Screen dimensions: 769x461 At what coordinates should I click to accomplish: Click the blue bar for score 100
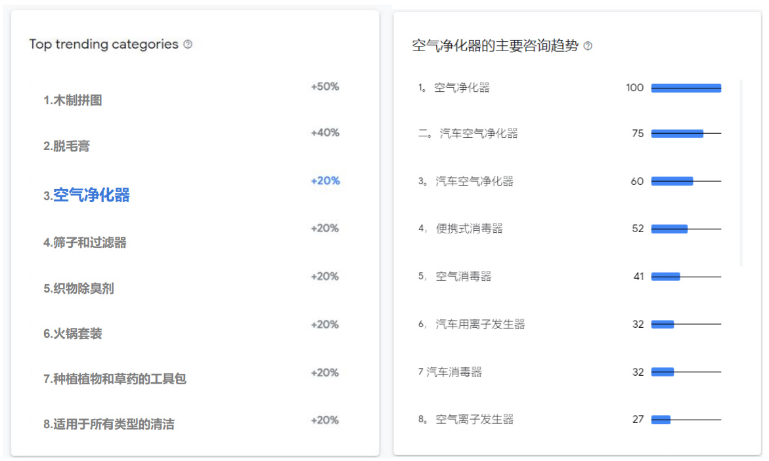(686, 88)
